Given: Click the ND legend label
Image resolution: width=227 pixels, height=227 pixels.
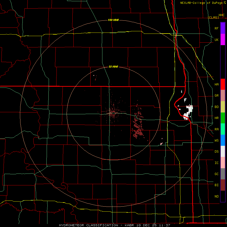Looking at the screenshot, I should point(217,196).
